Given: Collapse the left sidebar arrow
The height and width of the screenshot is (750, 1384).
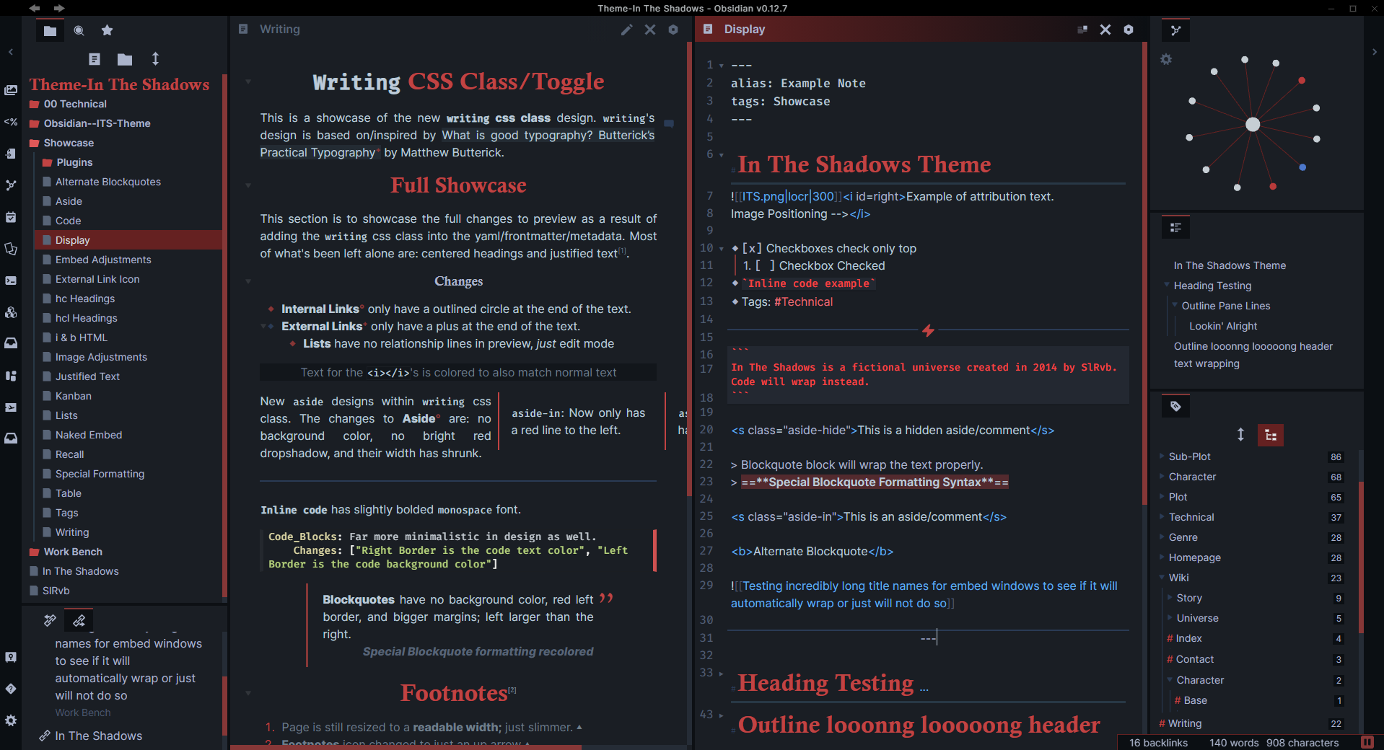Looking at the screenshot, I should 11,52.
